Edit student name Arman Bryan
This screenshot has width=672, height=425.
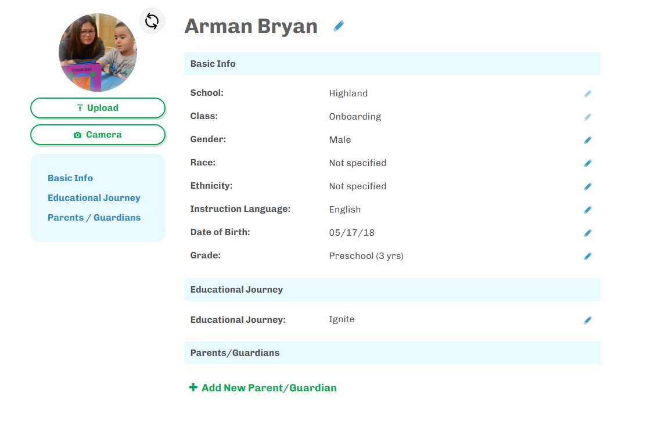point(339,26)
